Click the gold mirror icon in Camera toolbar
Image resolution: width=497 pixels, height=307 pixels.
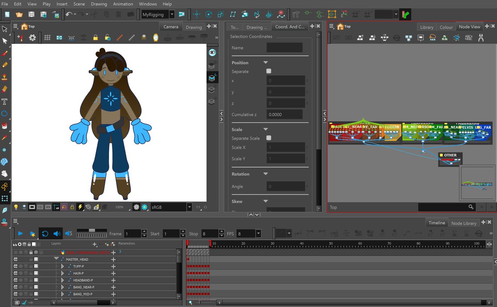156,38
